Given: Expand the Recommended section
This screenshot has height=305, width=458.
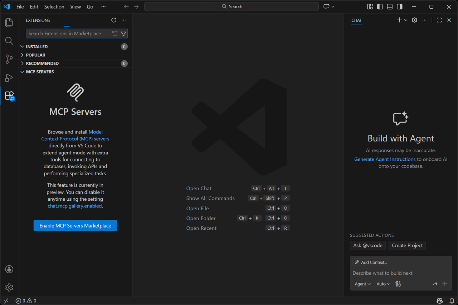Looking at the screenshot, I should click(75, 63).
